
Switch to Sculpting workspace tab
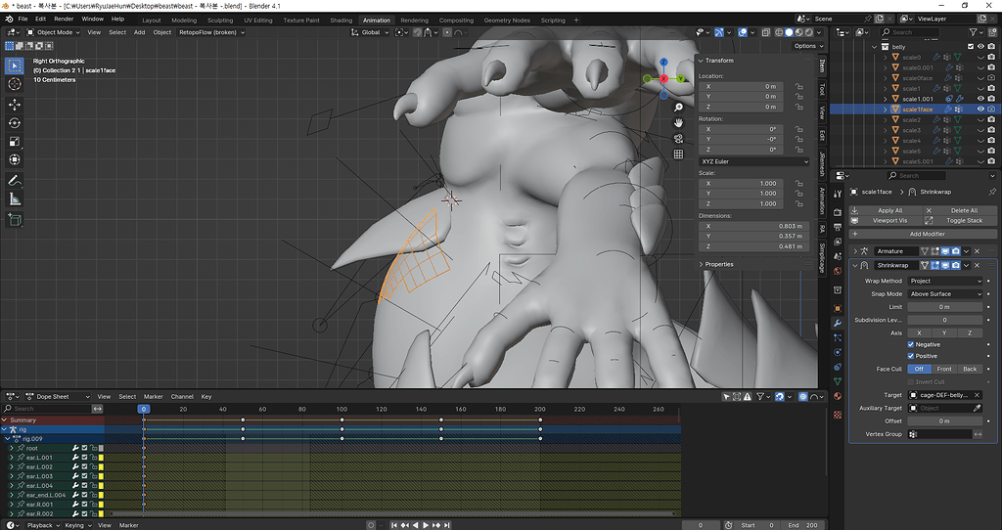(220, 21)
